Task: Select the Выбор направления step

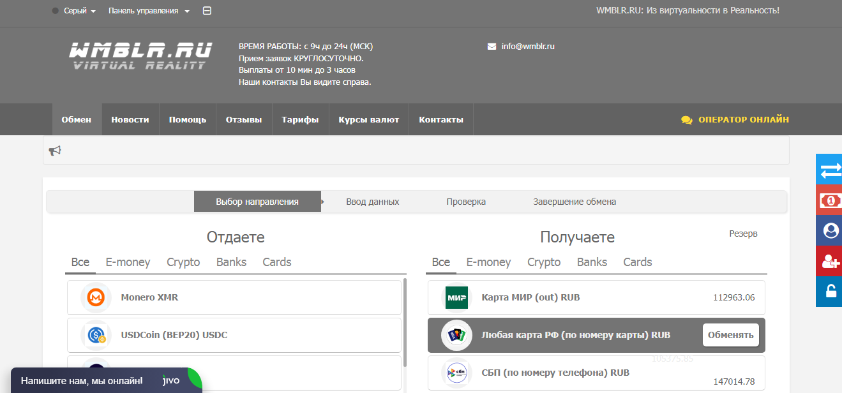Action: (x=257, y=202)
